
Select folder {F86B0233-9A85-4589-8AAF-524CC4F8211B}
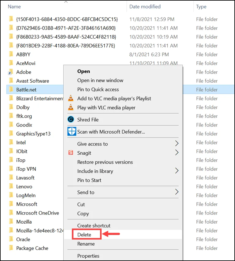66,37
